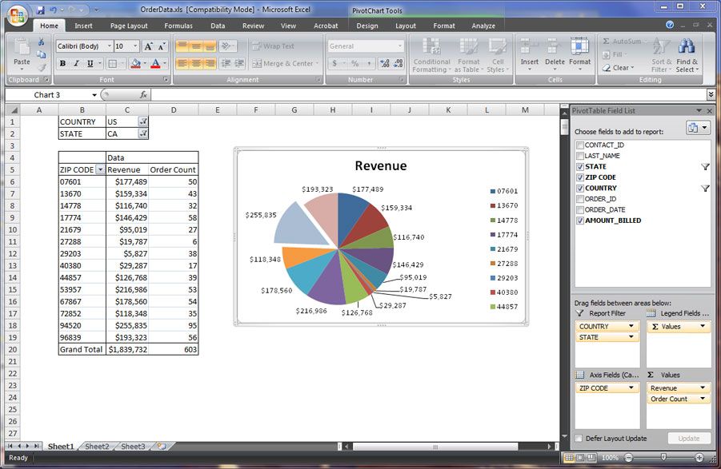Viewport: 721px width, 469px height.
Task: Open the ZIP CODE header filter dropdown
Action: (x=100, y=170)
